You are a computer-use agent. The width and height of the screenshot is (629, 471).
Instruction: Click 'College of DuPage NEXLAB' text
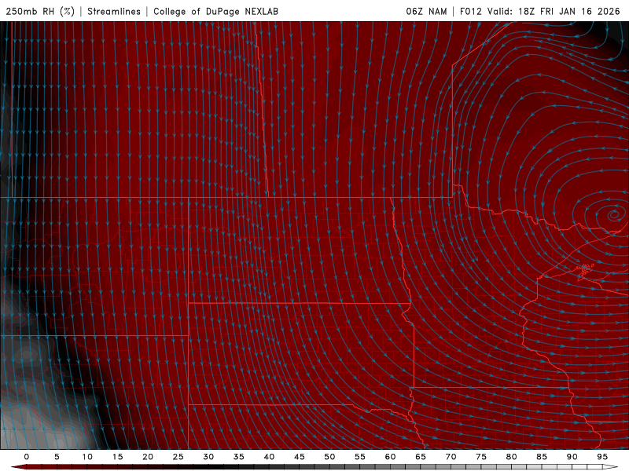[x=215, y=11]
